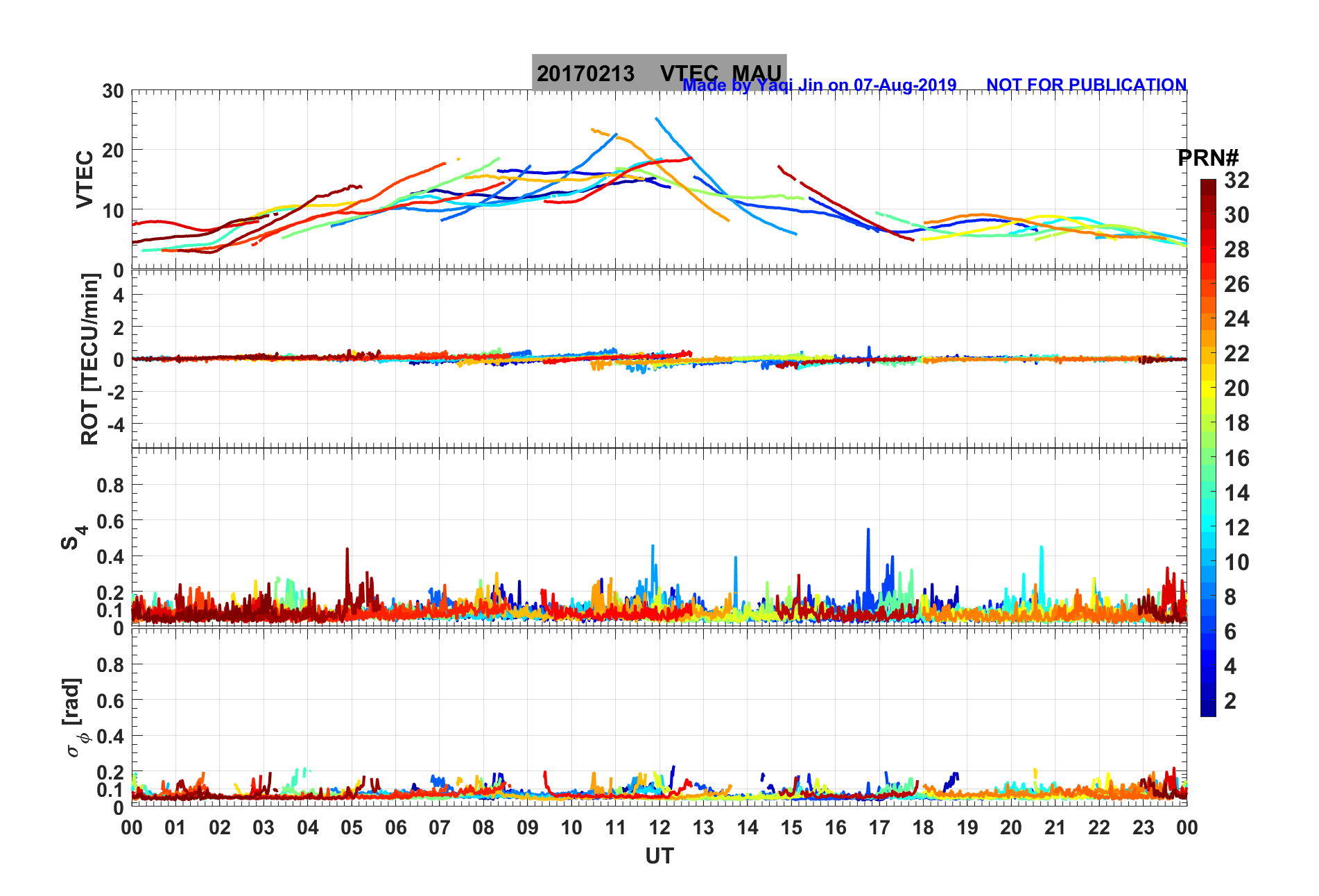Pick the green colorbar band beside label 16

pyautogui.click(x=1208, y=458)
